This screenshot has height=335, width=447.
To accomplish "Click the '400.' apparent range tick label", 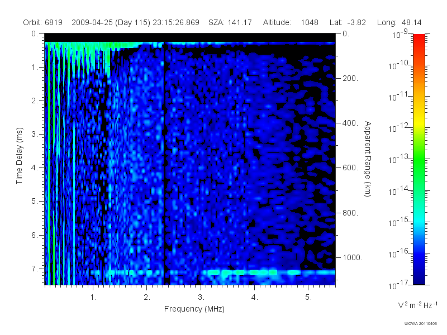I will point(350,123).
